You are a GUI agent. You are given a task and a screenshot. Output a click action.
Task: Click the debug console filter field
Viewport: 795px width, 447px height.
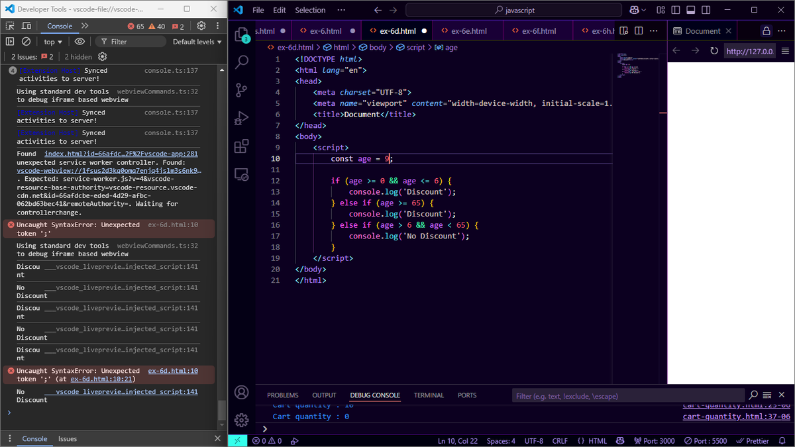(627, 396)
